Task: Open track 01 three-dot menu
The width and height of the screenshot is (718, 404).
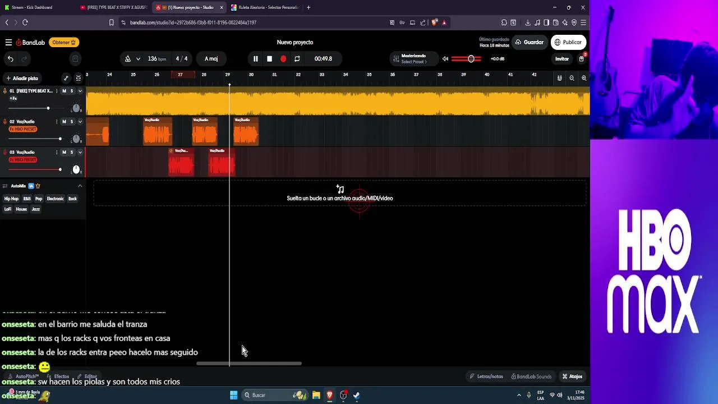Action: pyautogui.click(x=56, y=91)
